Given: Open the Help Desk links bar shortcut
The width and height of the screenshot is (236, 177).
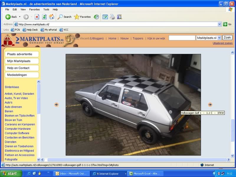Looking at the screenshot, I should coord(30,30).
